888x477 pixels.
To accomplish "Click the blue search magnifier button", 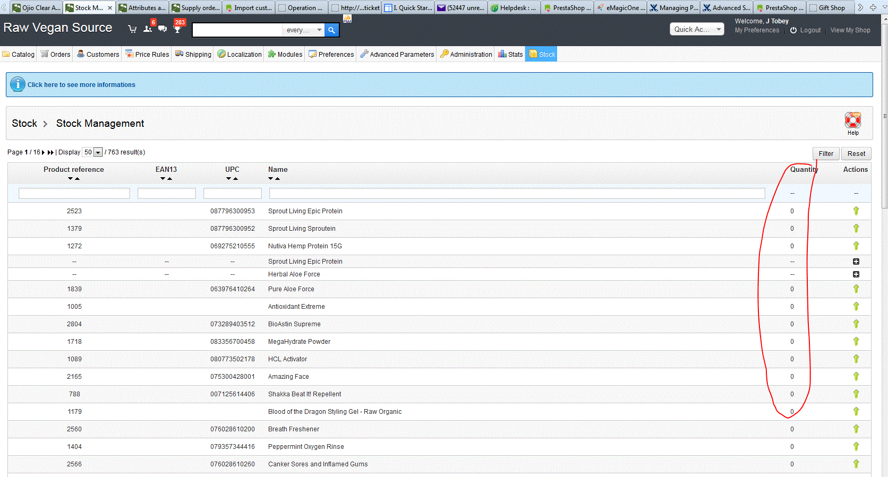I will 331,30.
